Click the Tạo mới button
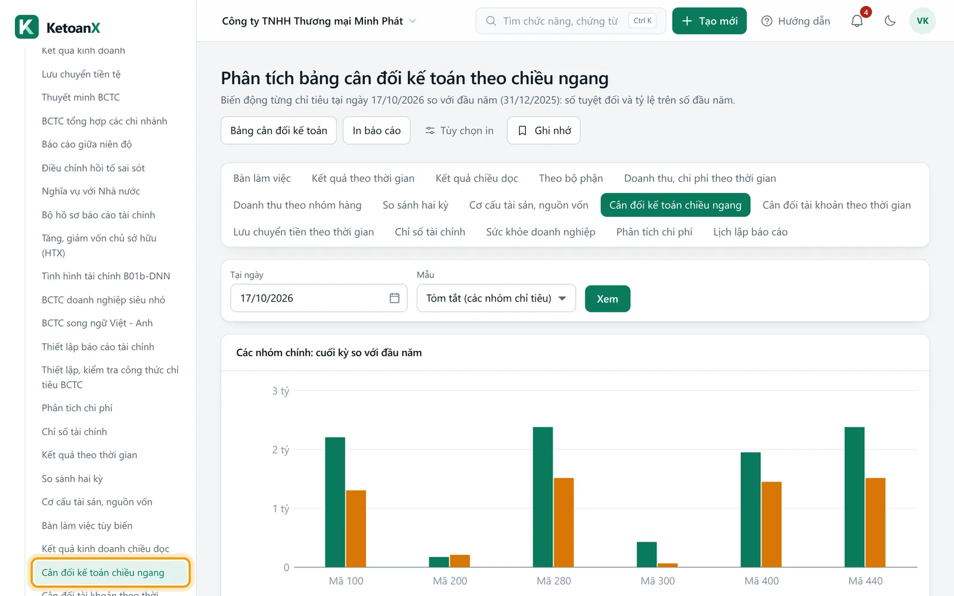 pos(709,21)
